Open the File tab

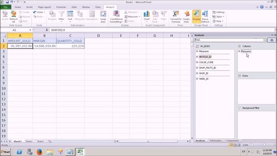pyautogui.click(x=6, y=7)
